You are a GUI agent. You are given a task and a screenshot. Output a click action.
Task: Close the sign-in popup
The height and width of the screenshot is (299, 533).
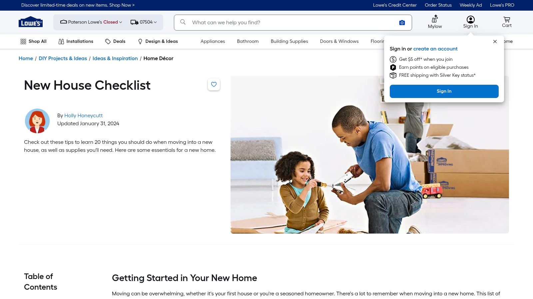click(x=495, y=42)
